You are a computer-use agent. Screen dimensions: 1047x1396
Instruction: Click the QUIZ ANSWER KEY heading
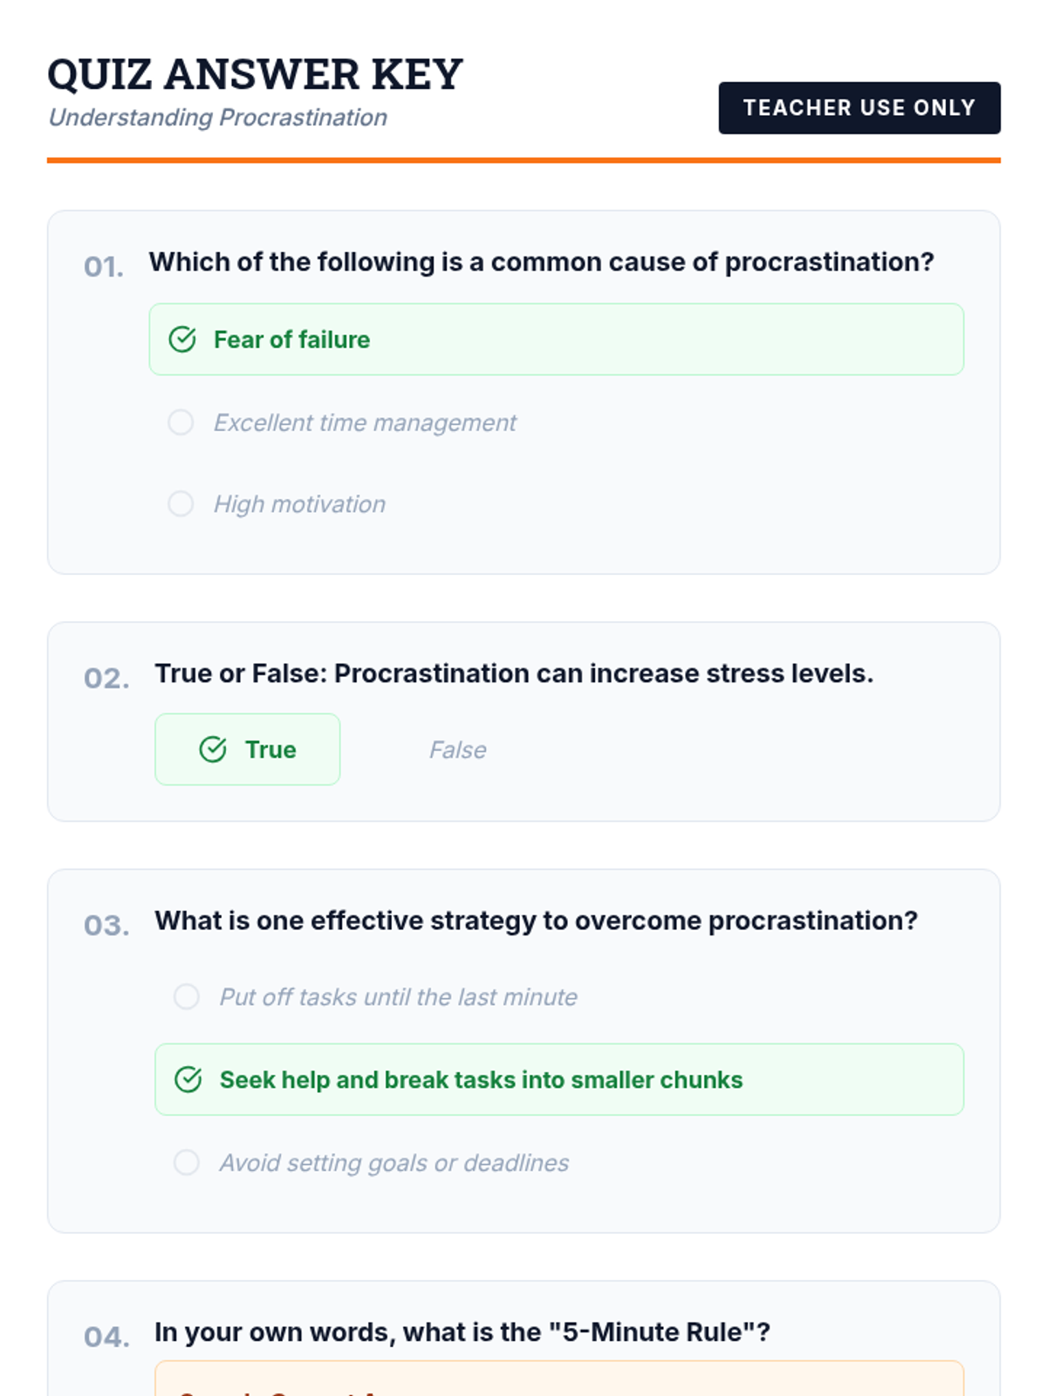tap(255, 74)
